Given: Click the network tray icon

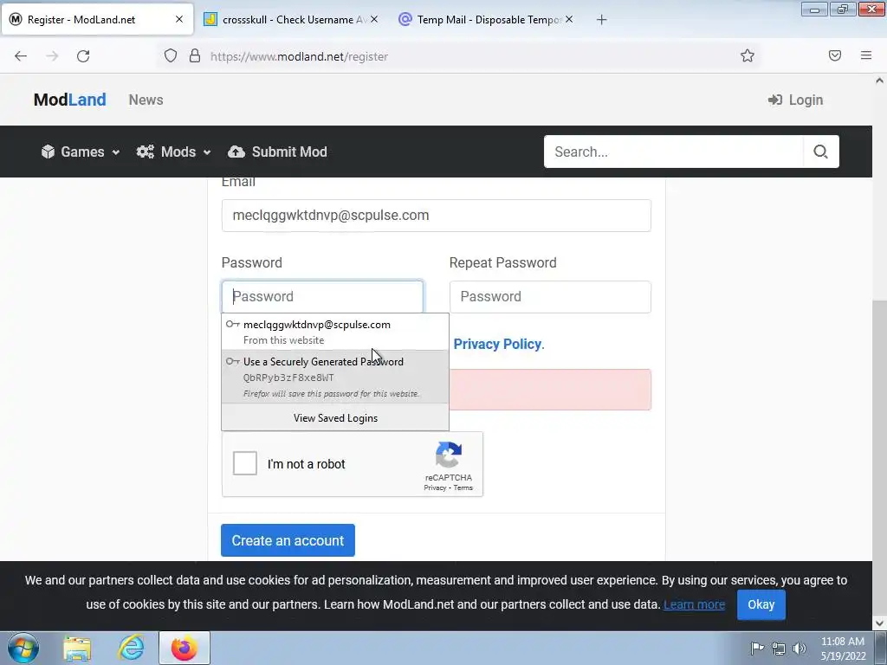Looking at the screenshot, I should coord(779,649).
